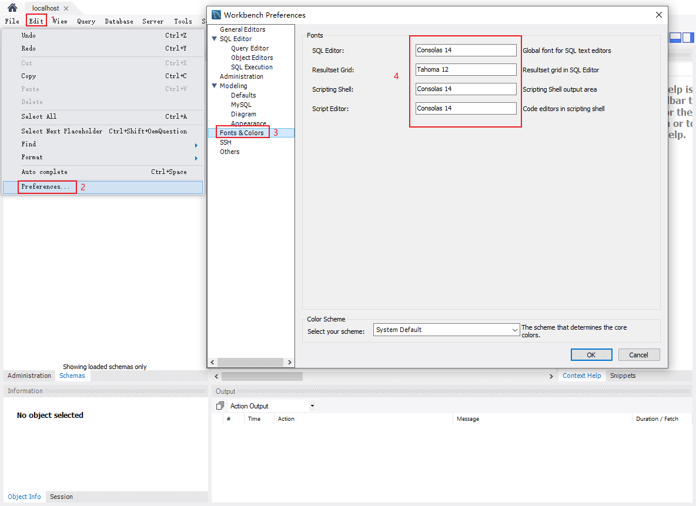Screen dimensions: 696x506
Task: Edit the SQL Editor font field
Action: click(466, 50)
